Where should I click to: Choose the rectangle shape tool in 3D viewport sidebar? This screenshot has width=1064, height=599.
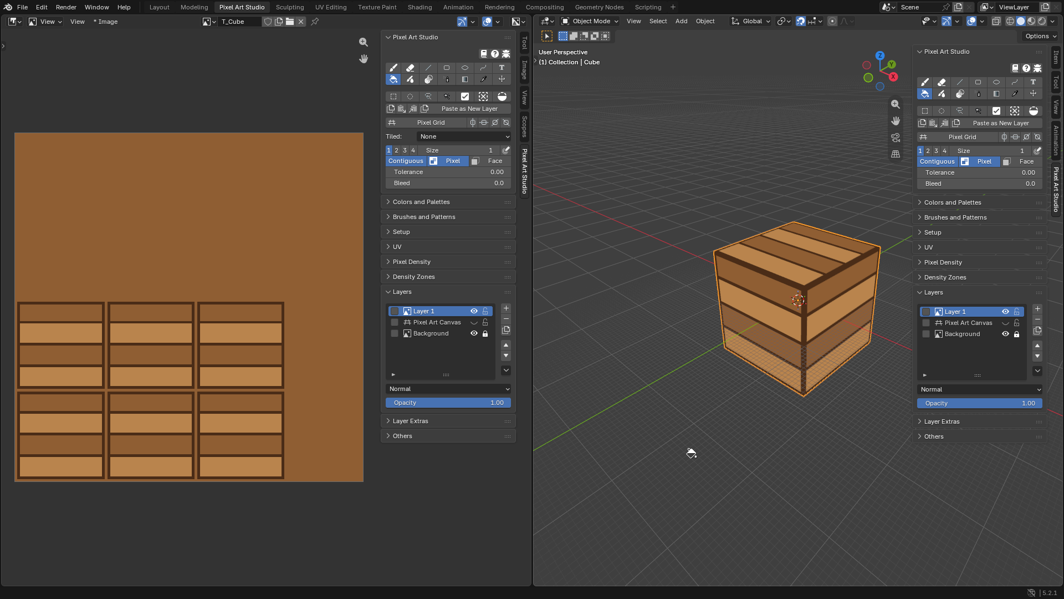tap(978, 82)
